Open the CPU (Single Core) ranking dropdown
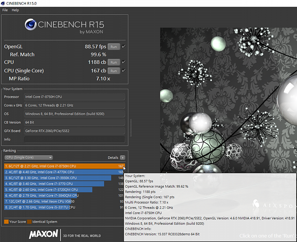 click(28, 157)
